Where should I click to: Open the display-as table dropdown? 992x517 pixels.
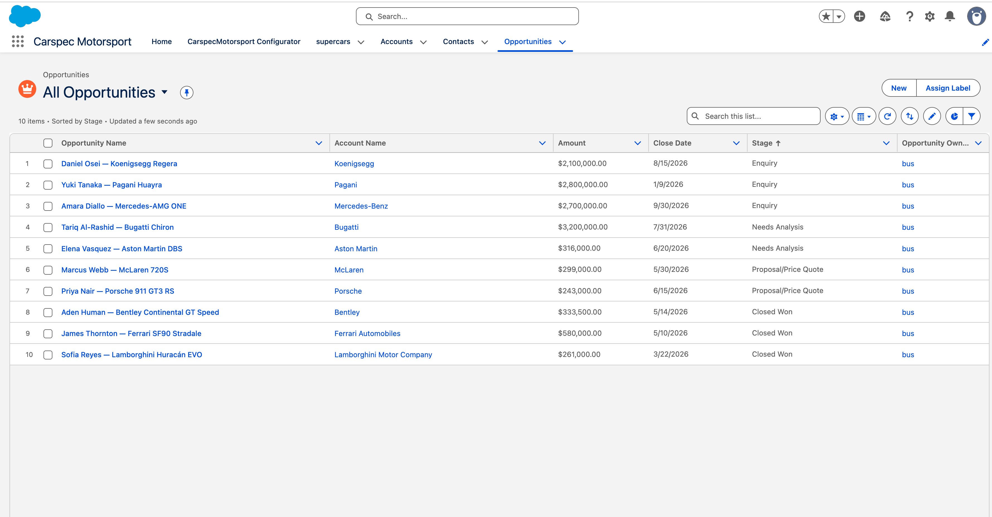tap(864, 116)
